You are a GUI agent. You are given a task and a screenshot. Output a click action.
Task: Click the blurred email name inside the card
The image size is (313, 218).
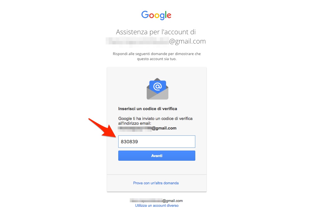135,129
